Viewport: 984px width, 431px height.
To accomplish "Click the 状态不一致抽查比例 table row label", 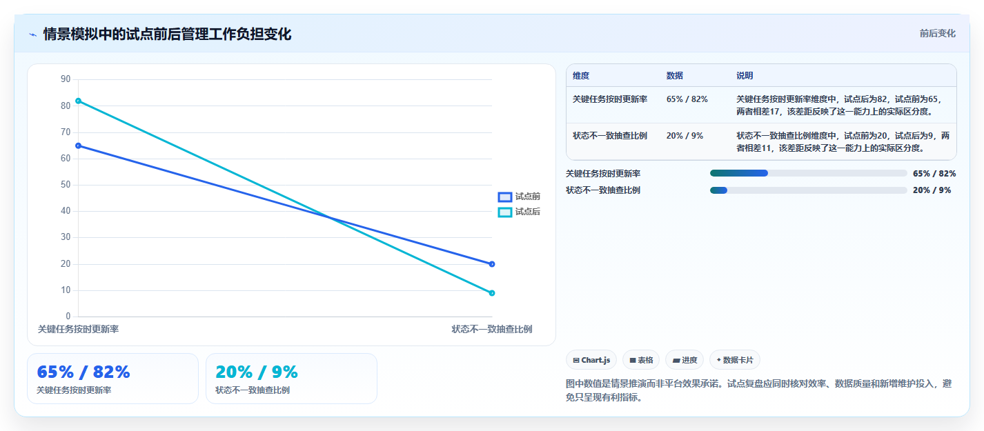I will pos(610,136).
